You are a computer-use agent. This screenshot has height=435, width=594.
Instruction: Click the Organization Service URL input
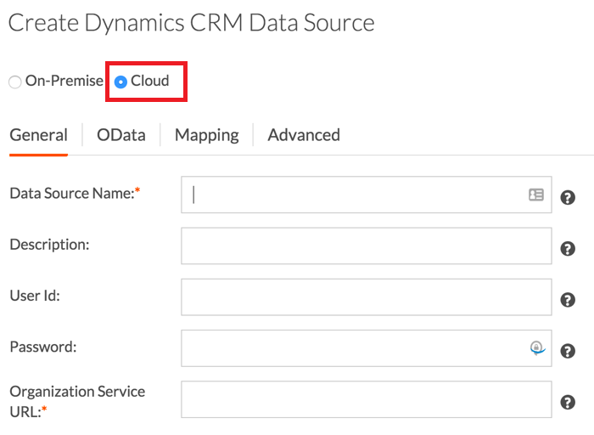(x=366, y=399)
